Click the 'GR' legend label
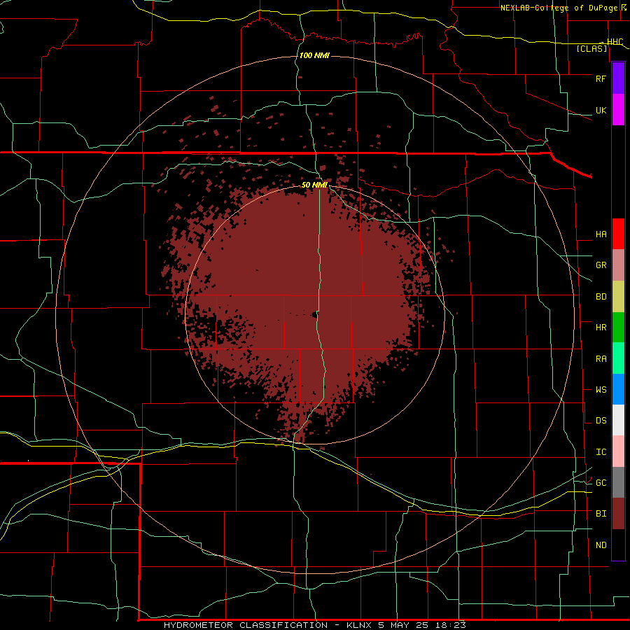630x630 pixels. 601,265
